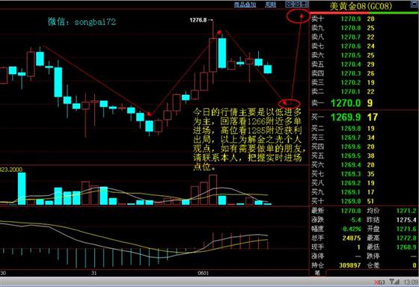Click the quote panel window icon
Viewport: 419px width, 287px height.
click(415, 4)
